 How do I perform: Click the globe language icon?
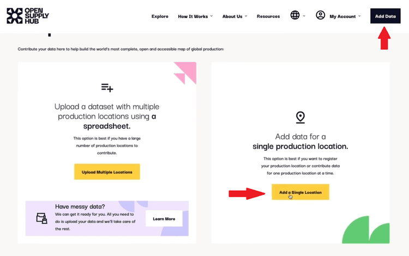(295, 15)
